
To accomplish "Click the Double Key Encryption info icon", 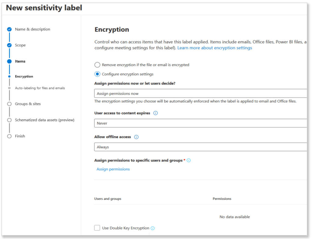I will point(153,228).
